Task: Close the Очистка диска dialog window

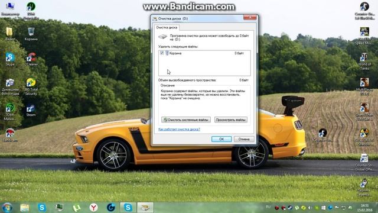Action: tap(250, 17)
